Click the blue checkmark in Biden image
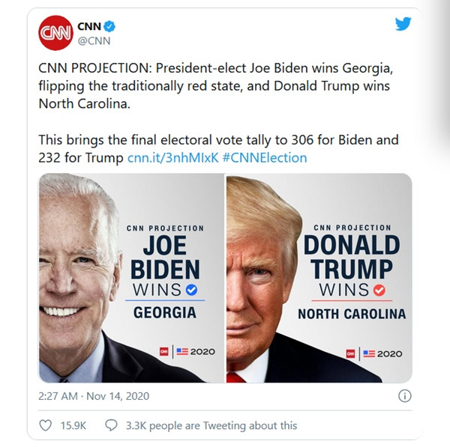The height and width of the screenshot is (447, 450). click(191, 290)
